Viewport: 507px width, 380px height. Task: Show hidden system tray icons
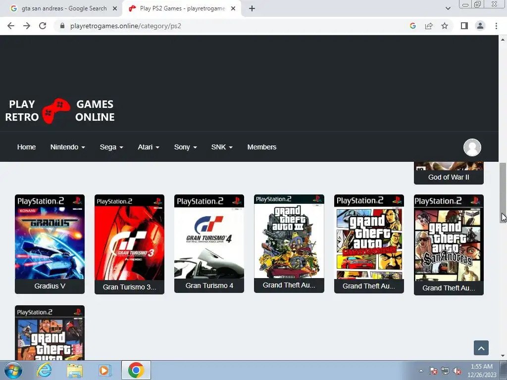[421, 371]
